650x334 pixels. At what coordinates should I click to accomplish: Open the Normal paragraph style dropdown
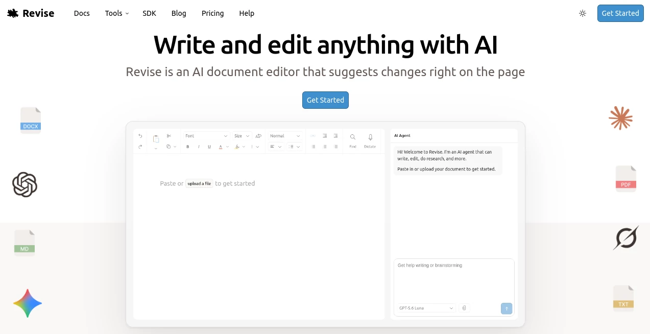(285, 136)
